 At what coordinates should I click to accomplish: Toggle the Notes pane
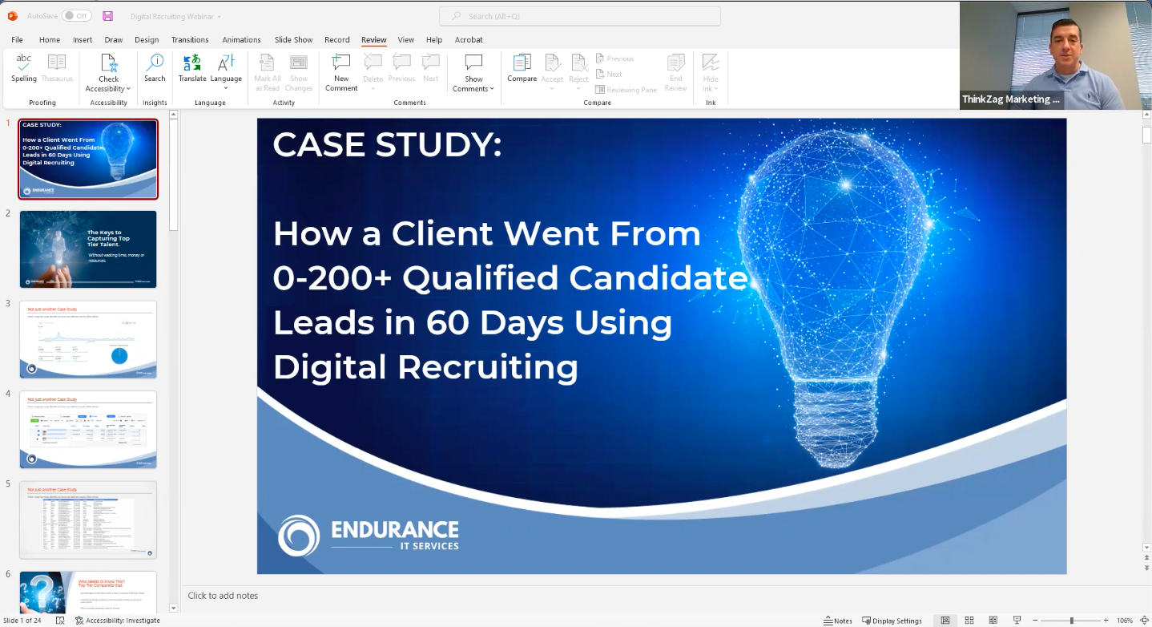(838, 621)
